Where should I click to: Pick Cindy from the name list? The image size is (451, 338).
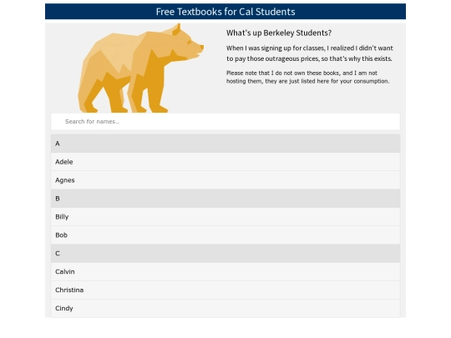point(225,308)
